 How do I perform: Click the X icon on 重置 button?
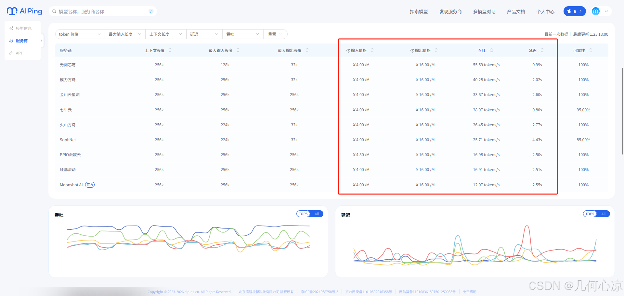[x=280, y=34]
